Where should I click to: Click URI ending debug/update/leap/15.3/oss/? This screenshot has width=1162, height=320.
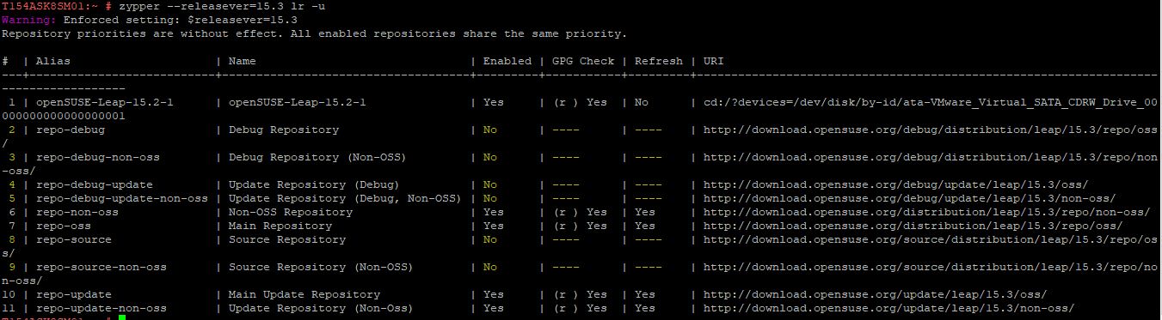point(895,184)
